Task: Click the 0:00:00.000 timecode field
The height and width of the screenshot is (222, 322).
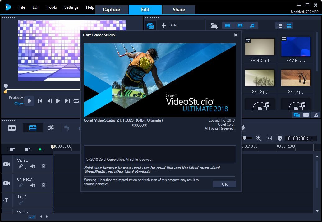Action: 301,138
